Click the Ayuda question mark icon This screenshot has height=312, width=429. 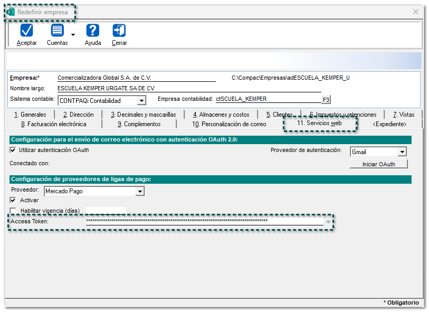pyautogui.click(x=93, y=31)
